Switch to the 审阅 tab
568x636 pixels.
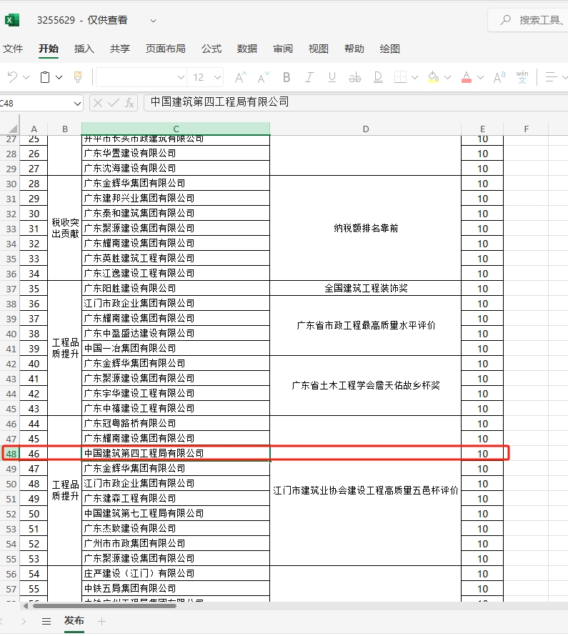click(283, 49)
